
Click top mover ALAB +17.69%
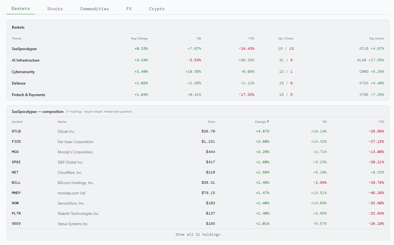(371, 60)
